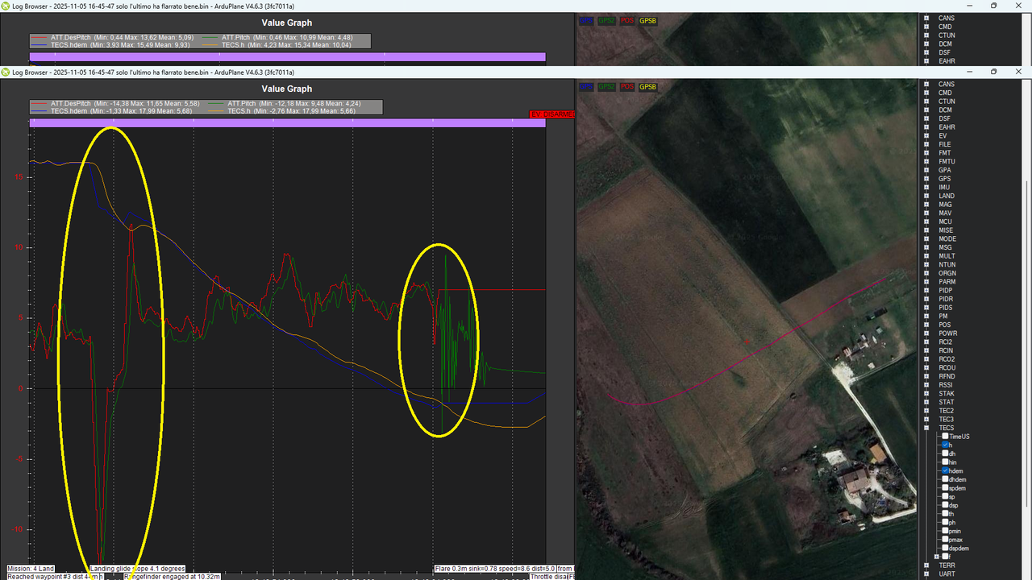This screenshot has width=1032, height=580.
Task: Click the 'Mission: 4 Land' message label
Action: click(31, 569)
